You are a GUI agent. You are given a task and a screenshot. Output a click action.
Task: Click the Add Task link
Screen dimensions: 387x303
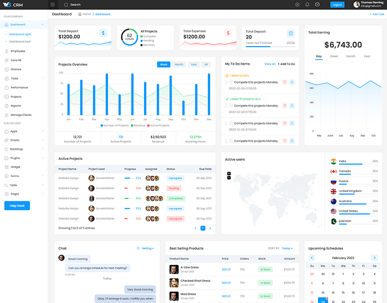(377, 14)
